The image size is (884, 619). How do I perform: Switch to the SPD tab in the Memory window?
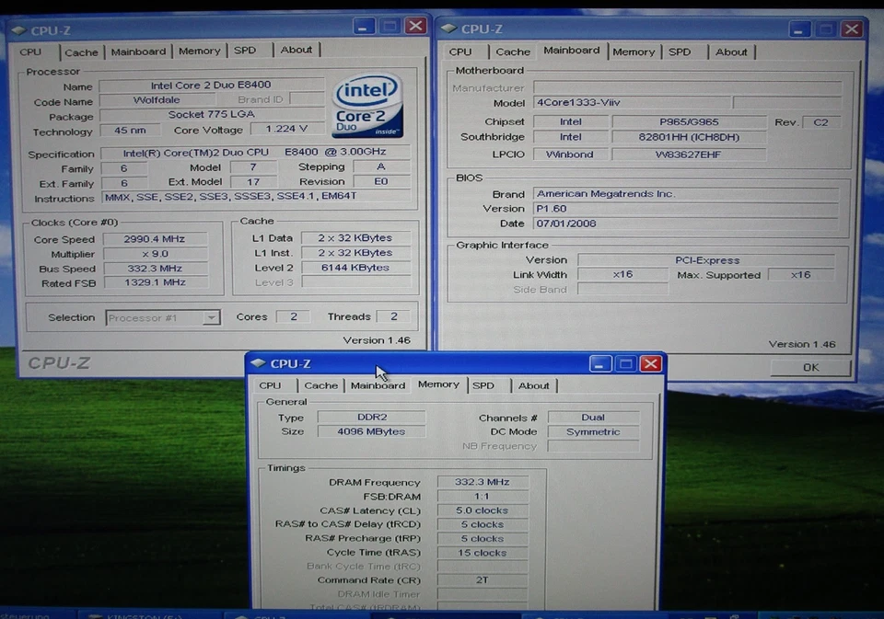[486, 385]
